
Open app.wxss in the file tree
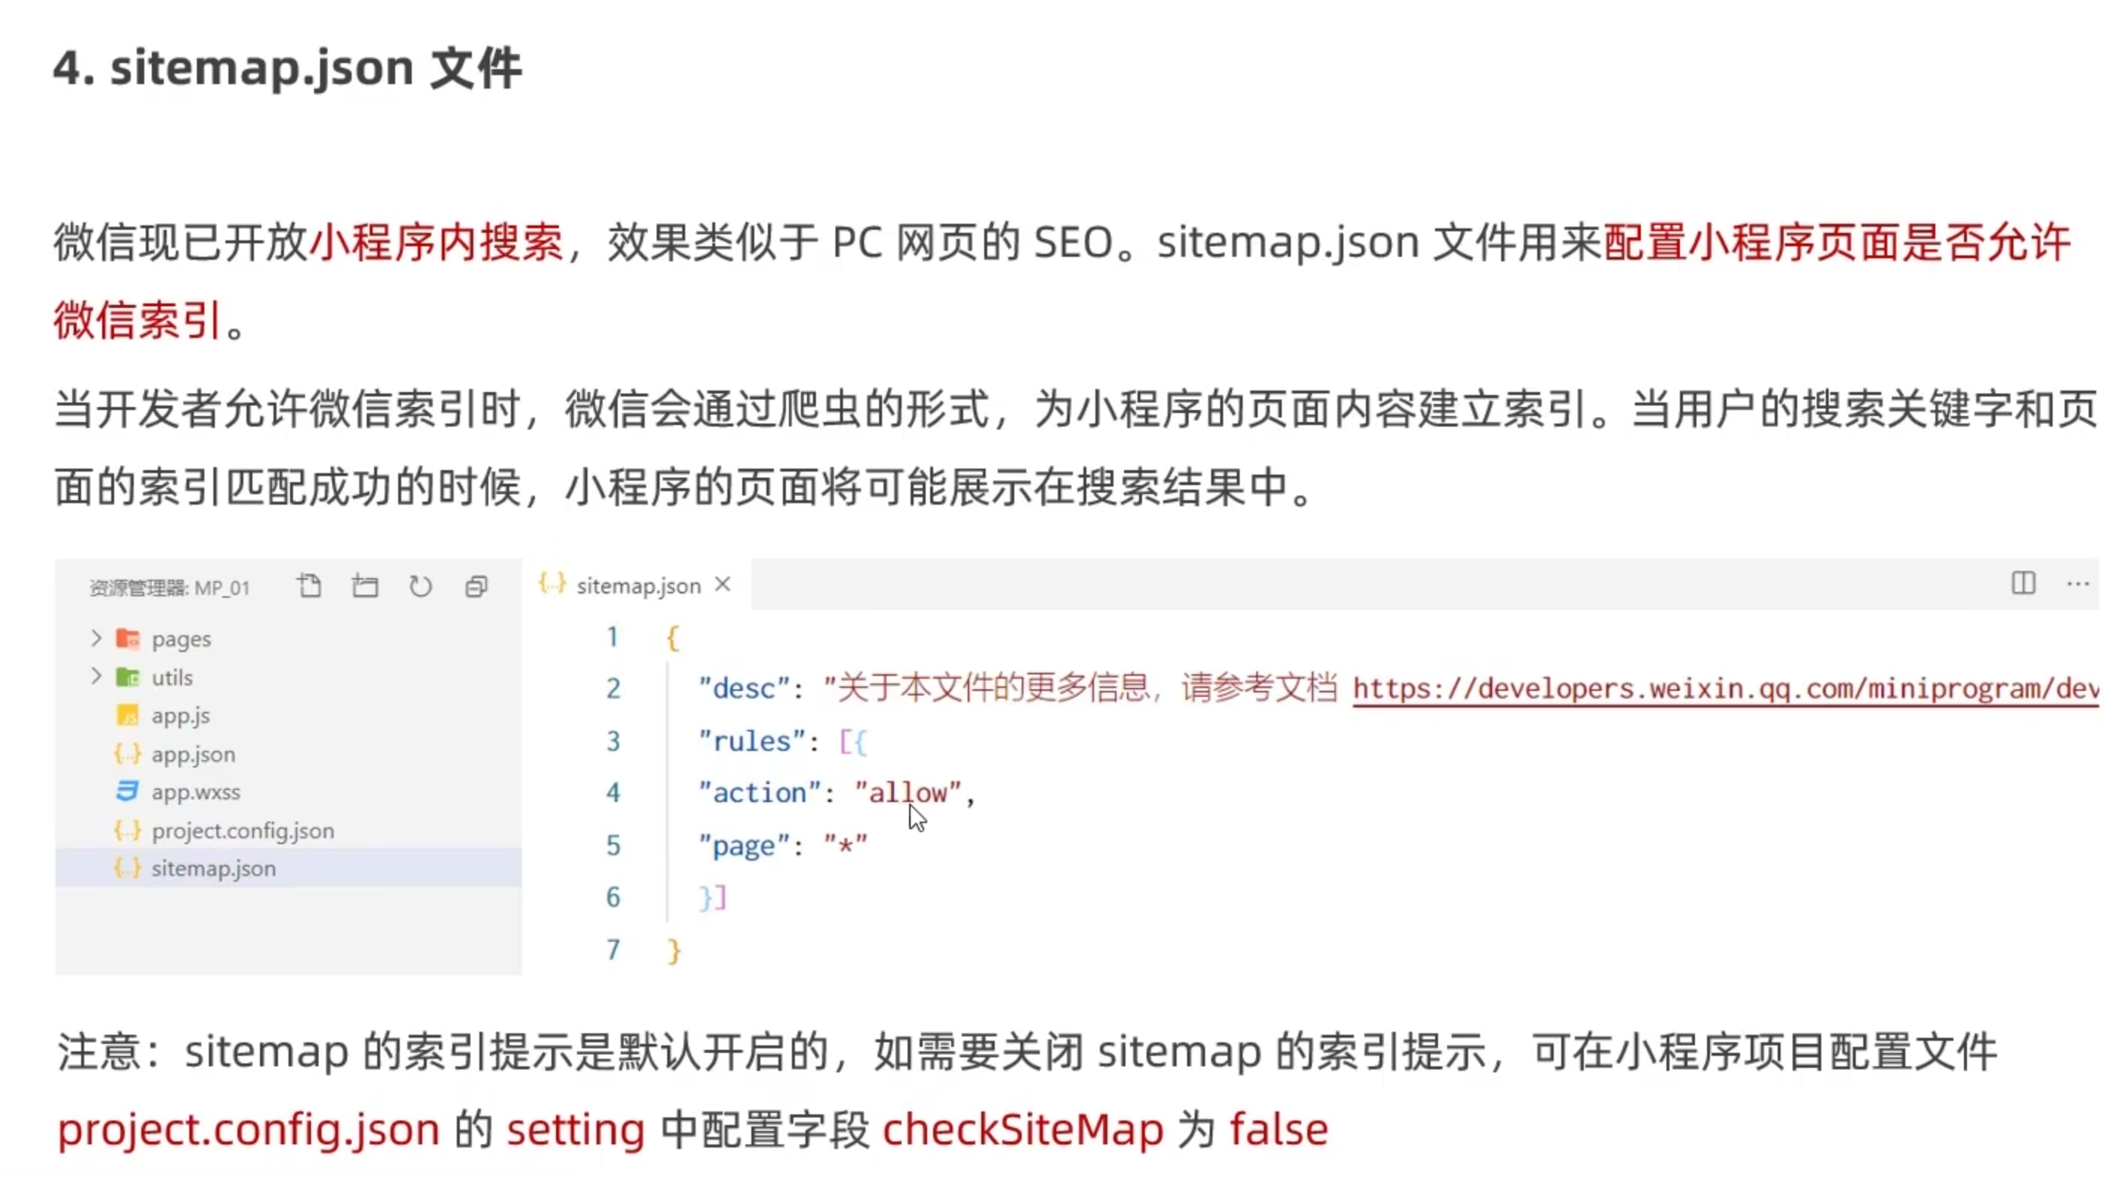(x=195, y=792)
